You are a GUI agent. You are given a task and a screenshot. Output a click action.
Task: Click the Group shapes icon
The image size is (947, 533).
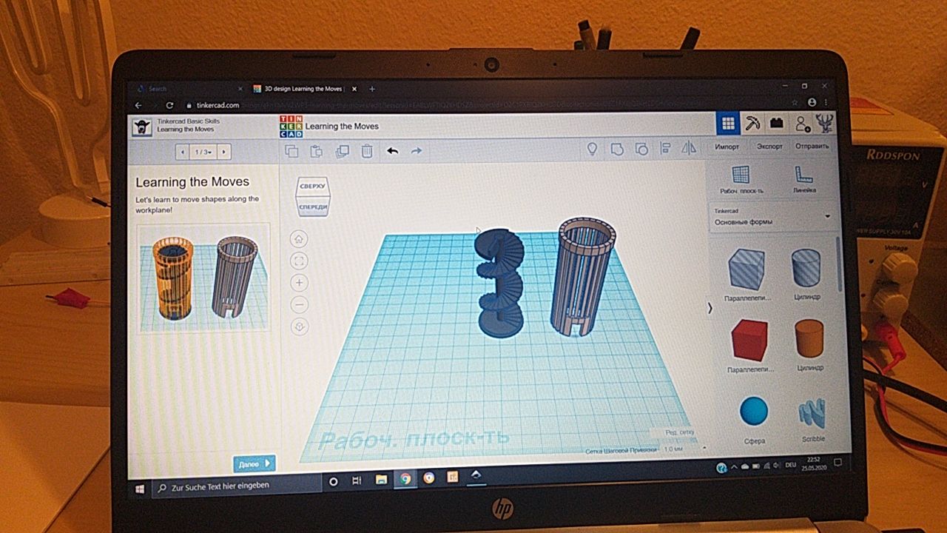(x=617, y=149)
